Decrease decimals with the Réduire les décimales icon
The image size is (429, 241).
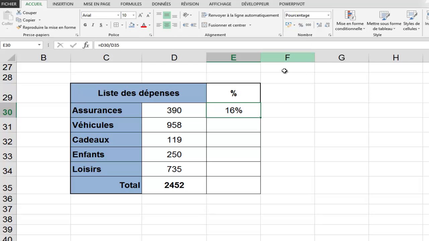[x=327, y=25]
